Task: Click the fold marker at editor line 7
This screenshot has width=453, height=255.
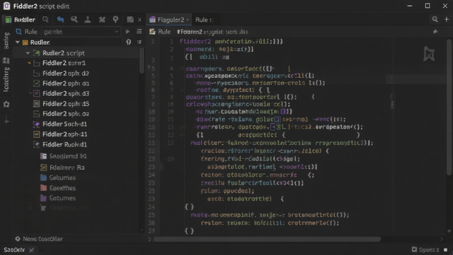Action: tap(181, 90)
